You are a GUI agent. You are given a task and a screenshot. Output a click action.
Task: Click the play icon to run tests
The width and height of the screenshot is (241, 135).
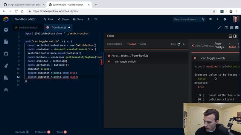coord(184,44)
